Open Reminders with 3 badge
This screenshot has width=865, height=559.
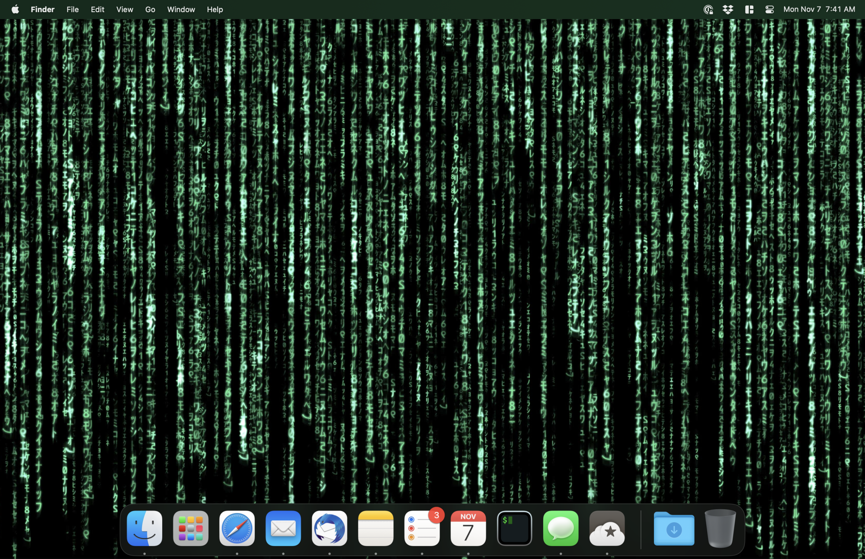tap(422, 528)
